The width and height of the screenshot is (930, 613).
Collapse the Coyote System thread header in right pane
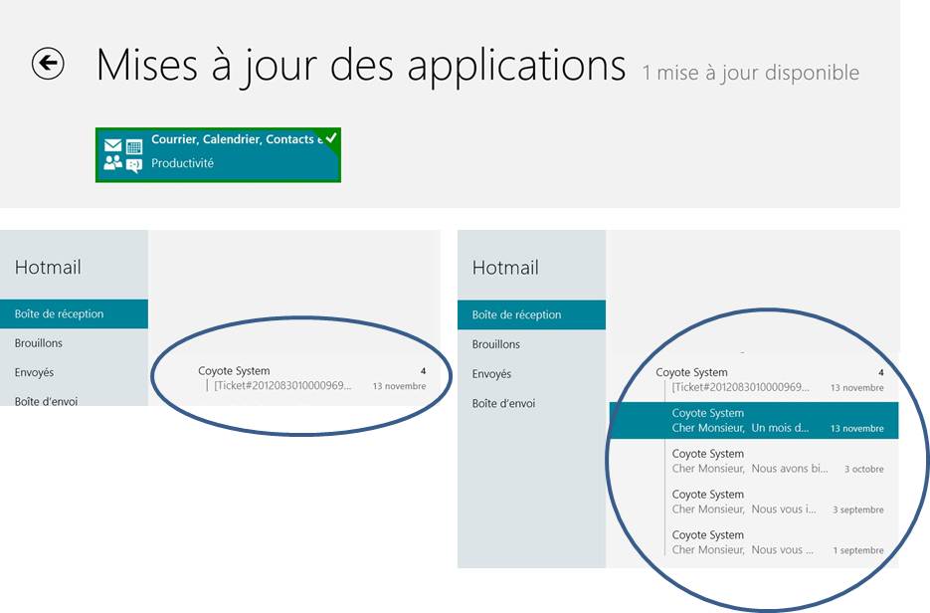coord(692,372)
